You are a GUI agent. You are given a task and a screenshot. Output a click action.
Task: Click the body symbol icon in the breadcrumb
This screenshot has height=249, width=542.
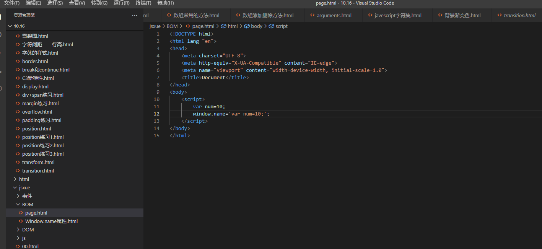click(x=247, y=26)
